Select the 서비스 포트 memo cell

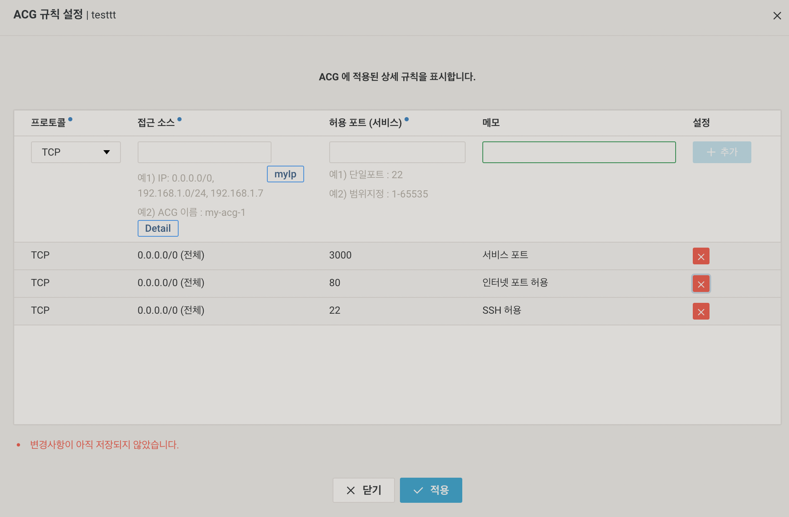[x=505, y=255]
